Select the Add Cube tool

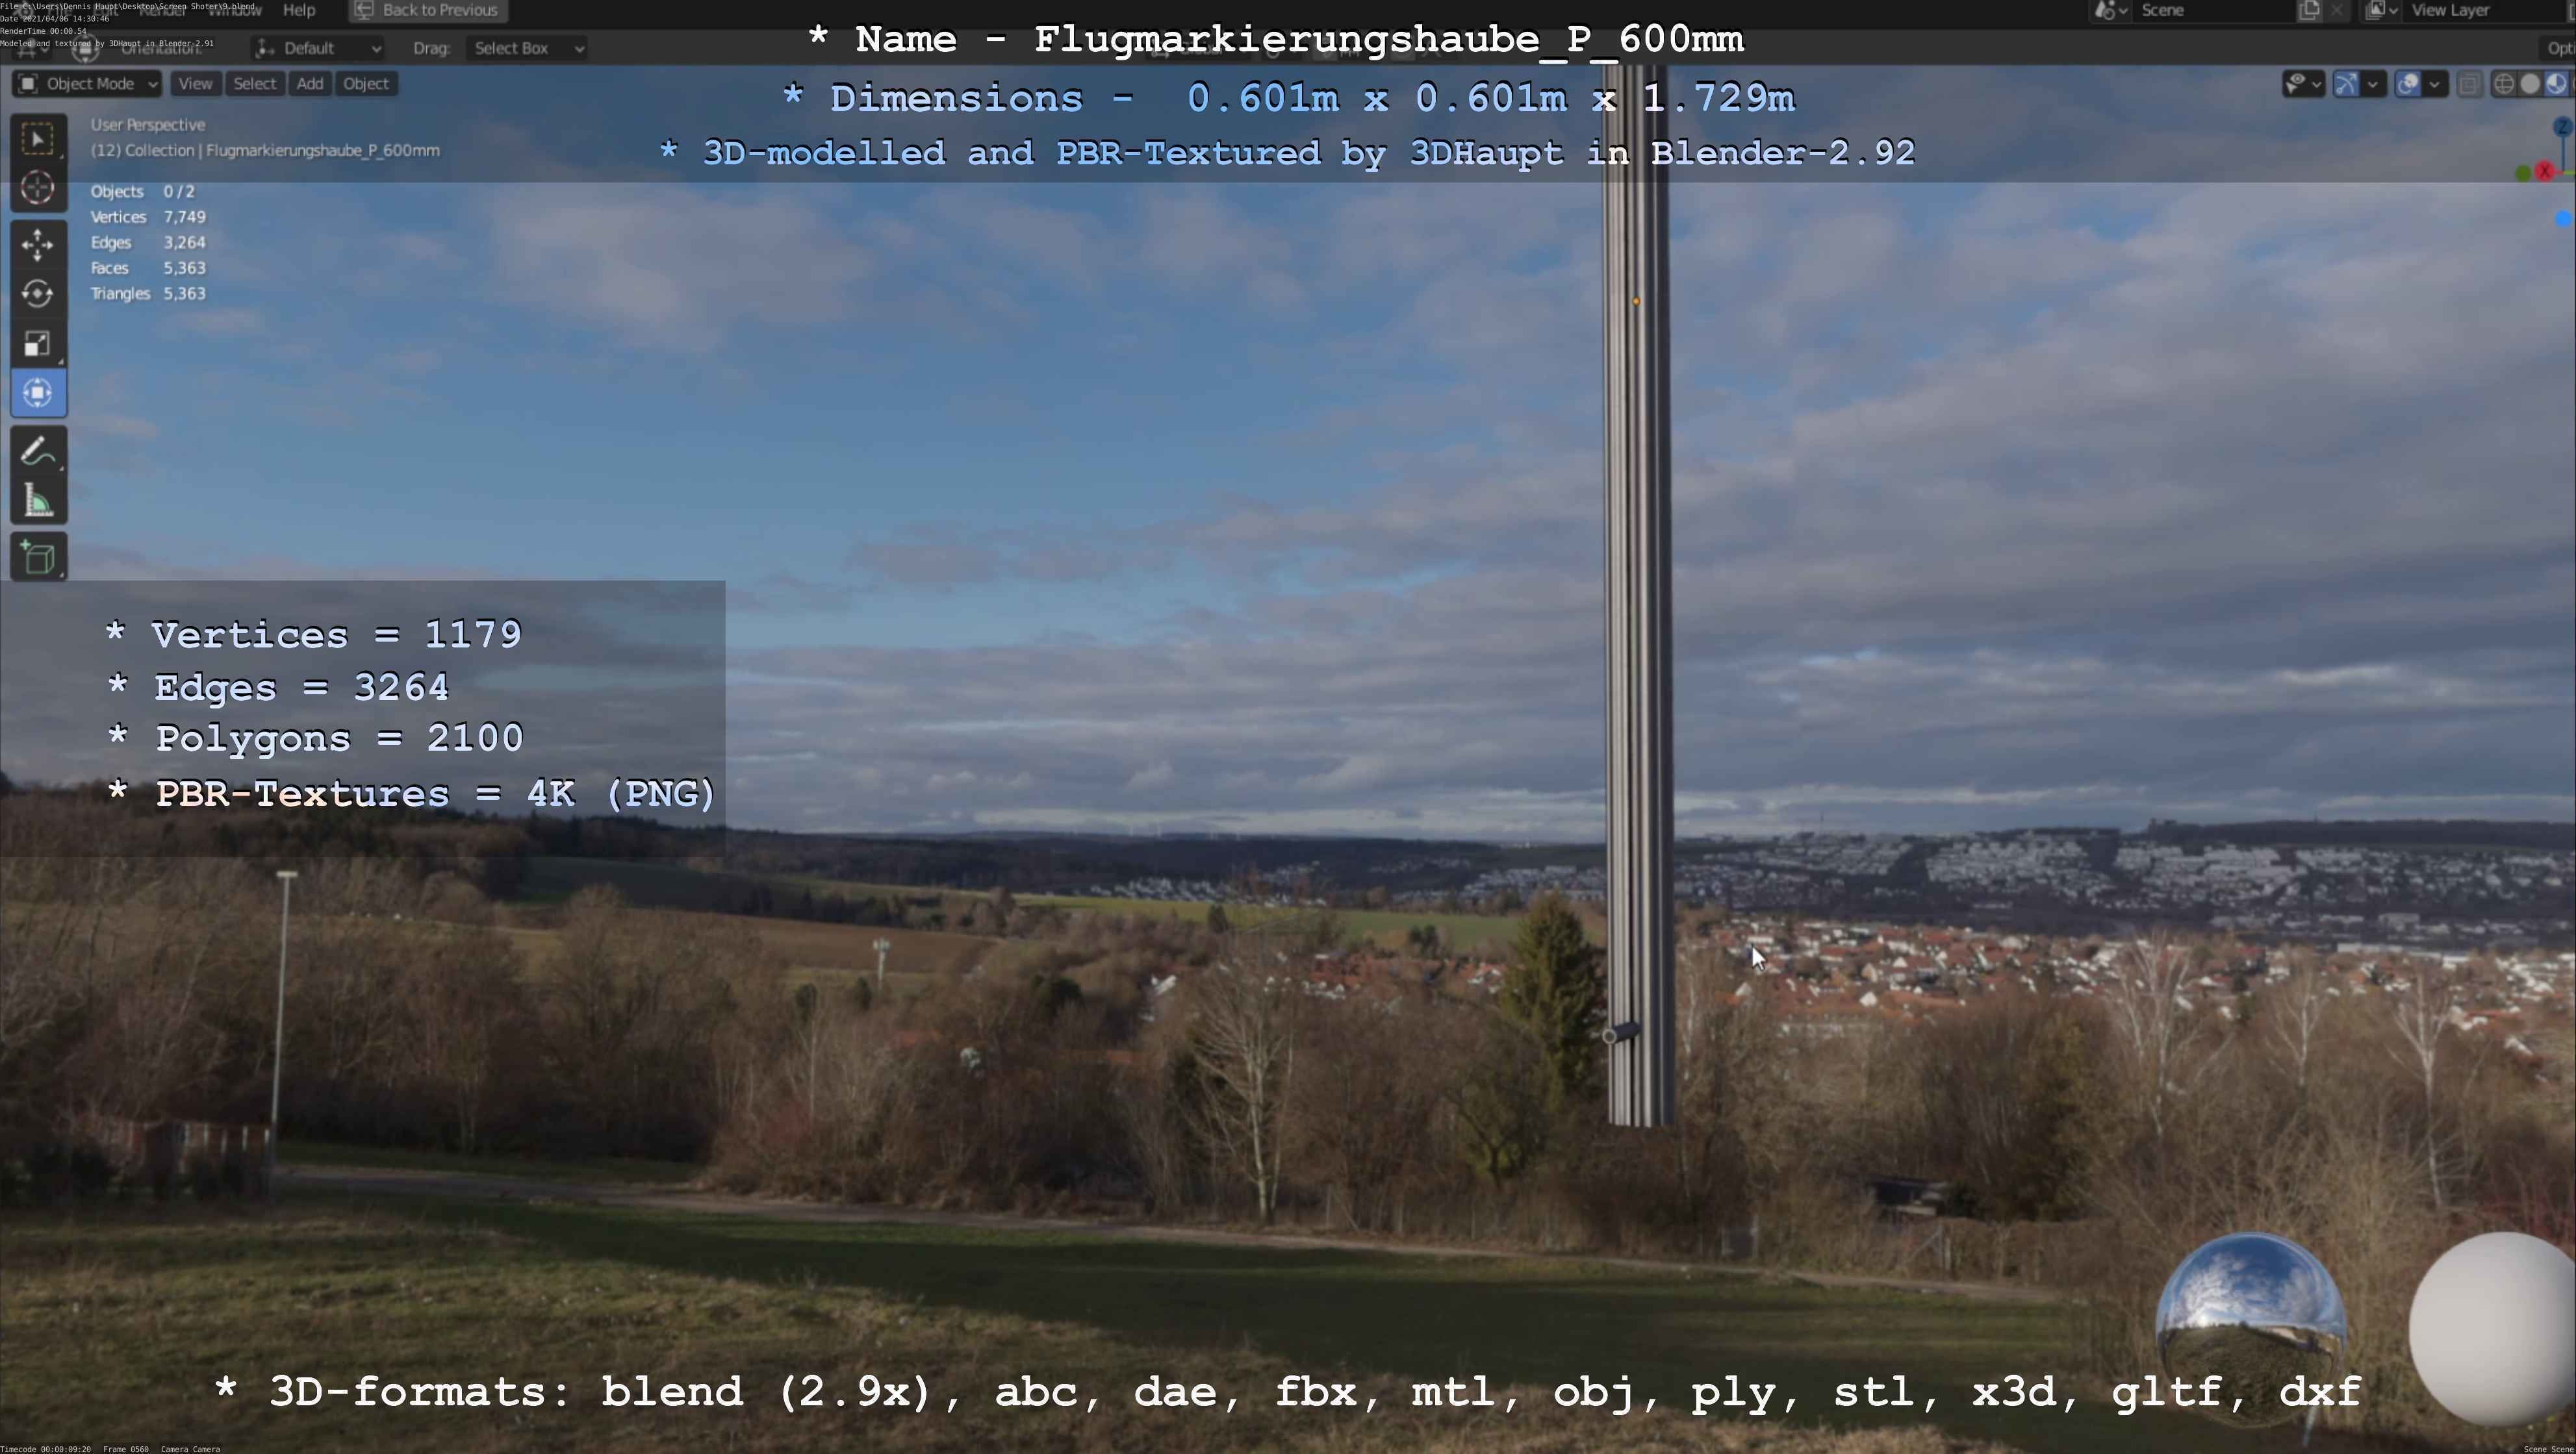coord(38,558)
